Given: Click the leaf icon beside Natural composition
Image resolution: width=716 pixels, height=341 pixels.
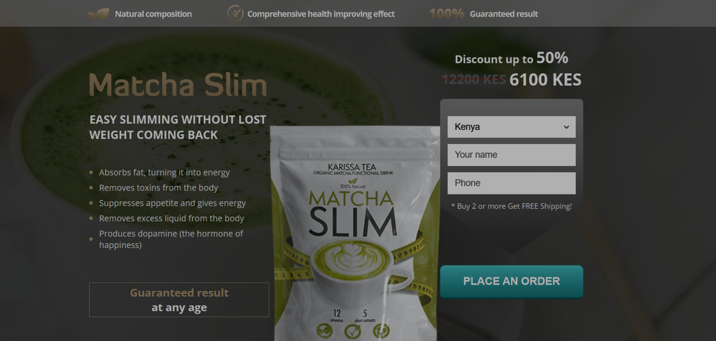Looking at the screenshot, I should click(x=99, y=13).
